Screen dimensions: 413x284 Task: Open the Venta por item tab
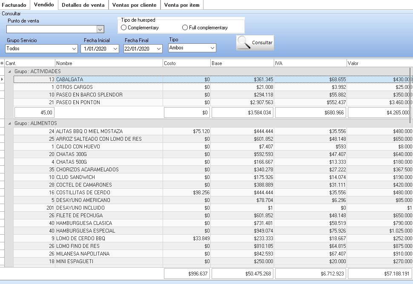coord(182,5)
